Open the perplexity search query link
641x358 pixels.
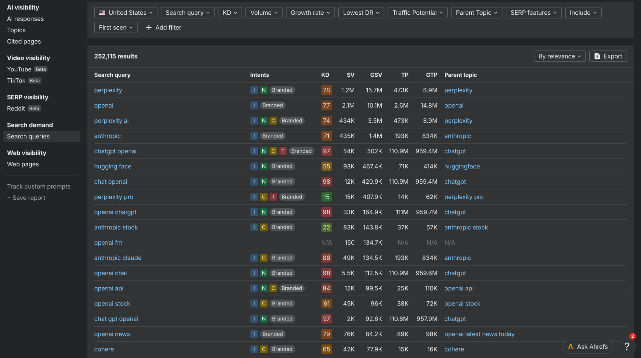[x=108, y=90]
